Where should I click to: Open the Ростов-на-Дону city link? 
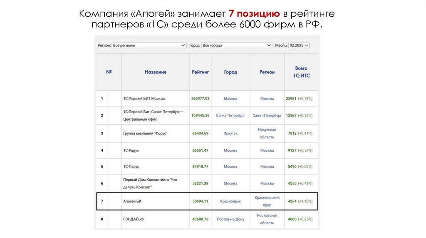click(230, 219)
